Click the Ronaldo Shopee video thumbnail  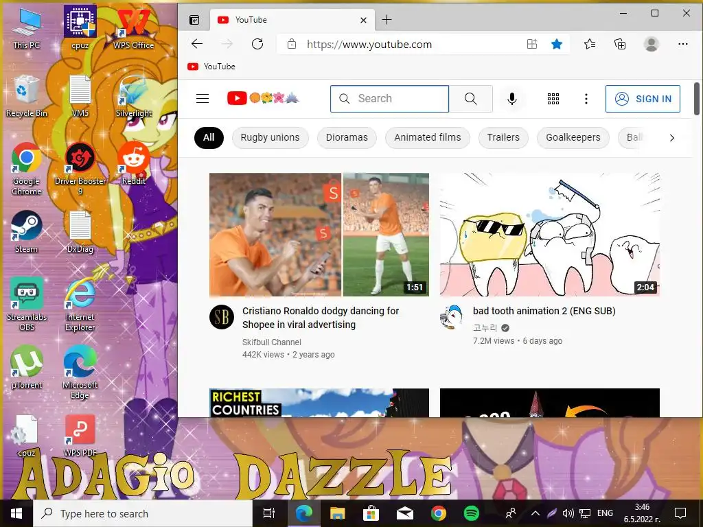pos(319,235)
